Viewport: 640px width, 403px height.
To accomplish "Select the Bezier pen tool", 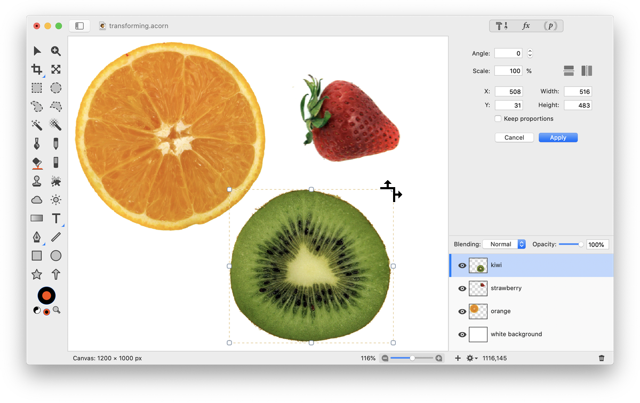I will tap(37, 237).
